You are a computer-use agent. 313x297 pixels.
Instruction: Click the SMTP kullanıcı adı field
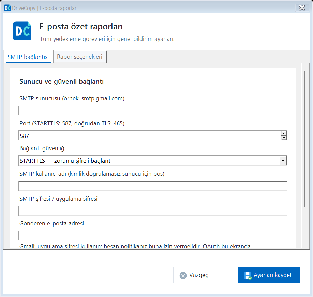pos(153,186)
